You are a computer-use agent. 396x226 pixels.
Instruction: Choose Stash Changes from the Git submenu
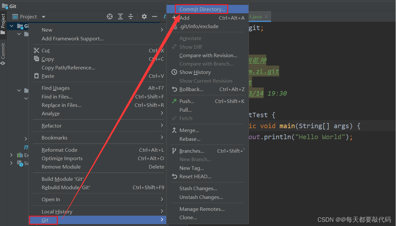pos(198,189)
